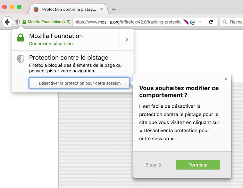The width and height of the screenshot is (243, 188).
Task: Click the tracking protection shield in address bar
Action: [x=17, y=22]
